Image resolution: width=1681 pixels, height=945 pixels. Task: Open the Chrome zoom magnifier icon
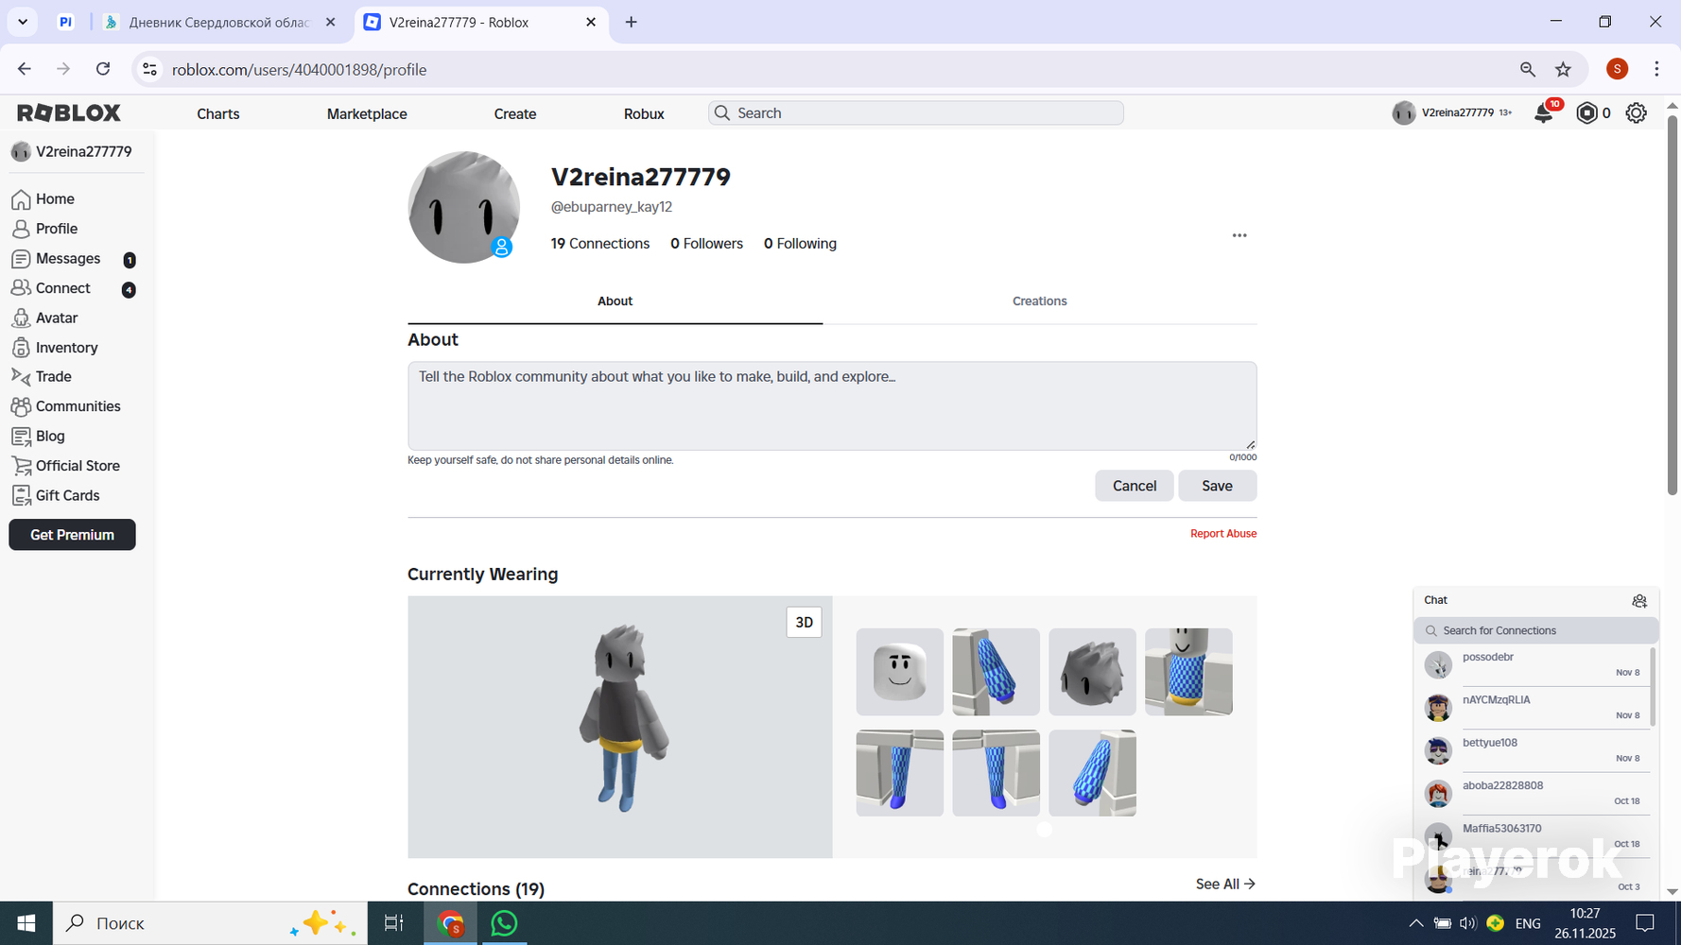tap(1528, 69)
